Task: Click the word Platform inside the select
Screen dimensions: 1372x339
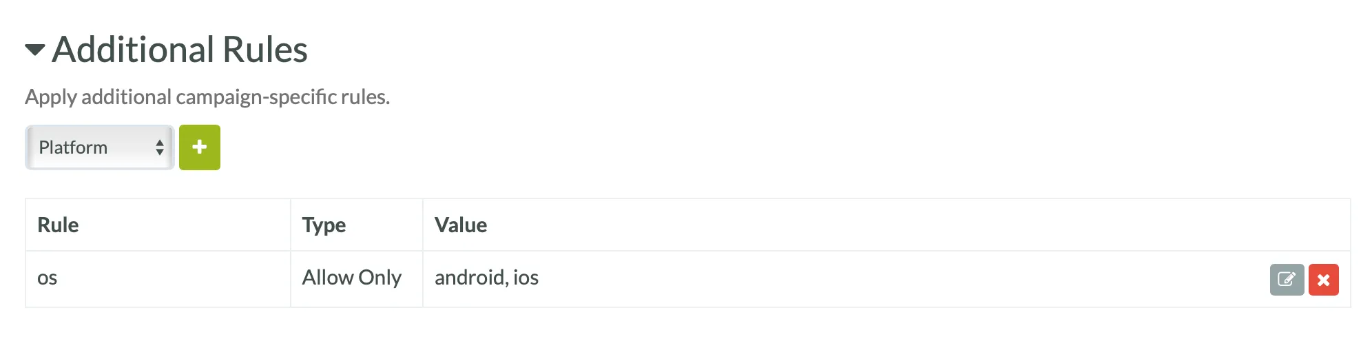Action: pyautogui.click(x=73, y=147)
